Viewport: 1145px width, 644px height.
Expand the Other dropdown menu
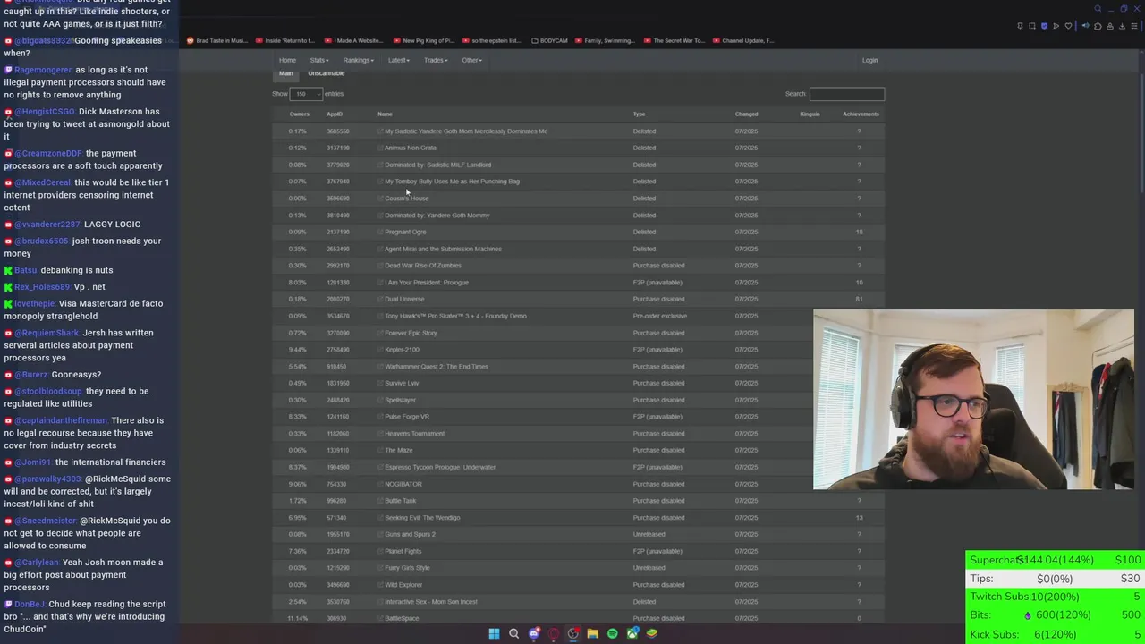tap(471, 60)
